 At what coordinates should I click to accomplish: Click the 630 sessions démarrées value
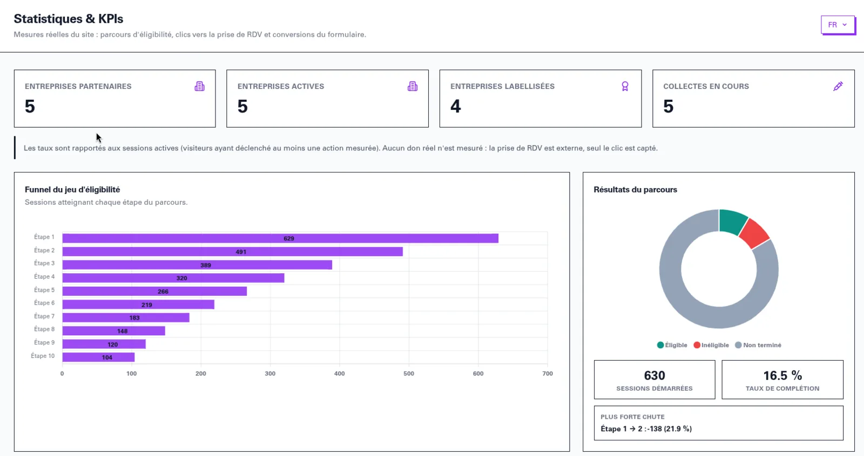pos(654,376)
